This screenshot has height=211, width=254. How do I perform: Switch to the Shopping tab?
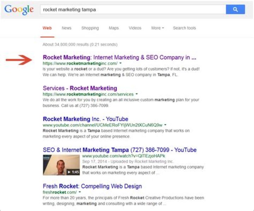[x=90, y=28]
